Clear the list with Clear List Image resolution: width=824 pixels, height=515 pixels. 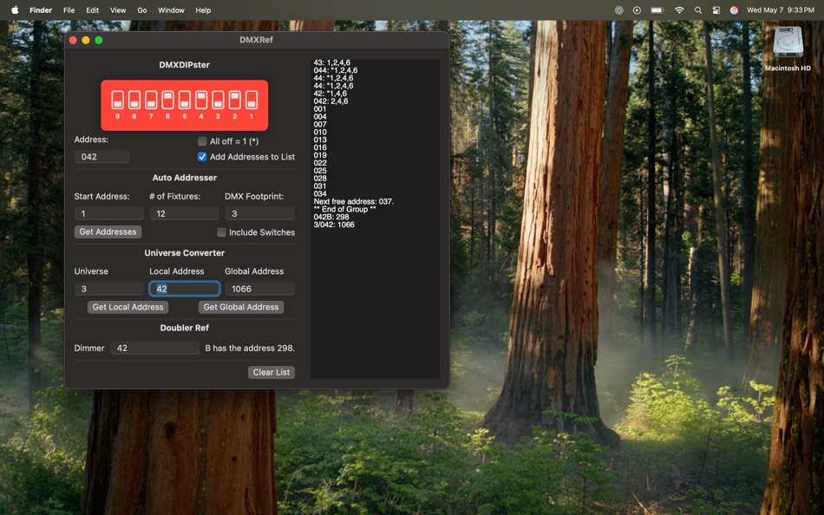(x=271, y=372)
